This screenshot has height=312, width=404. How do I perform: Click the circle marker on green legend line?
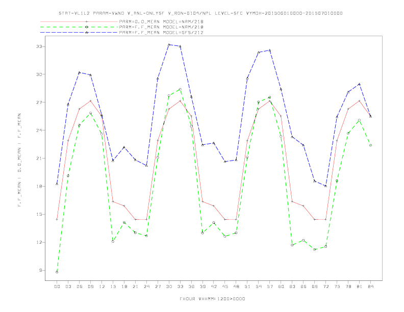coord(87,27)
